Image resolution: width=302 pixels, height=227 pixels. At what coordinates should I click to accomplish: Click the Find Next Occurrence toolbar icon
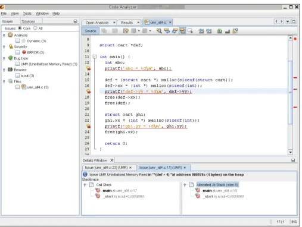click(x=175, y=31)
